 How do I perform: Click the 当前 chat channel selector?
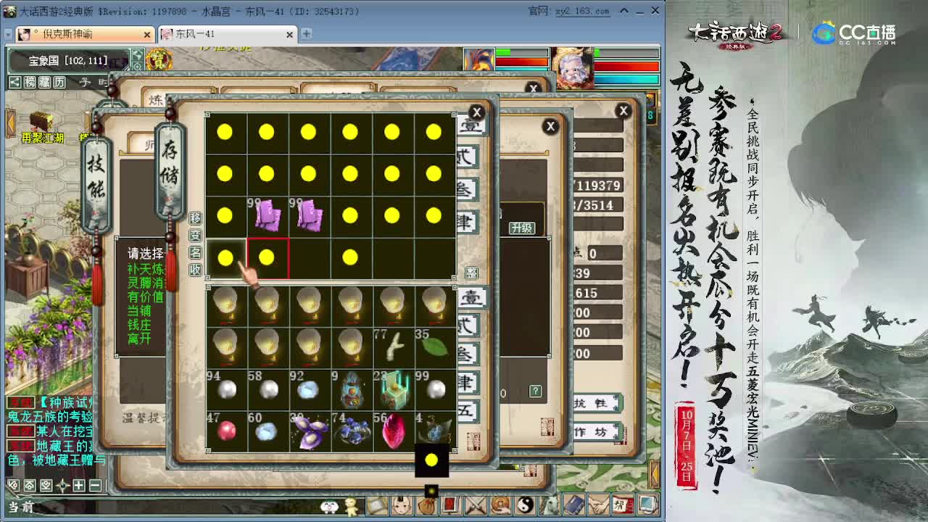click(x=21, y=507)
